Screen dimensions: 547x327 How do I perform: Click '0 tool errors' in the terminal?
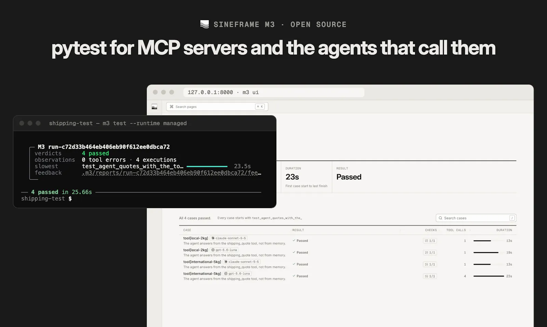104,160
